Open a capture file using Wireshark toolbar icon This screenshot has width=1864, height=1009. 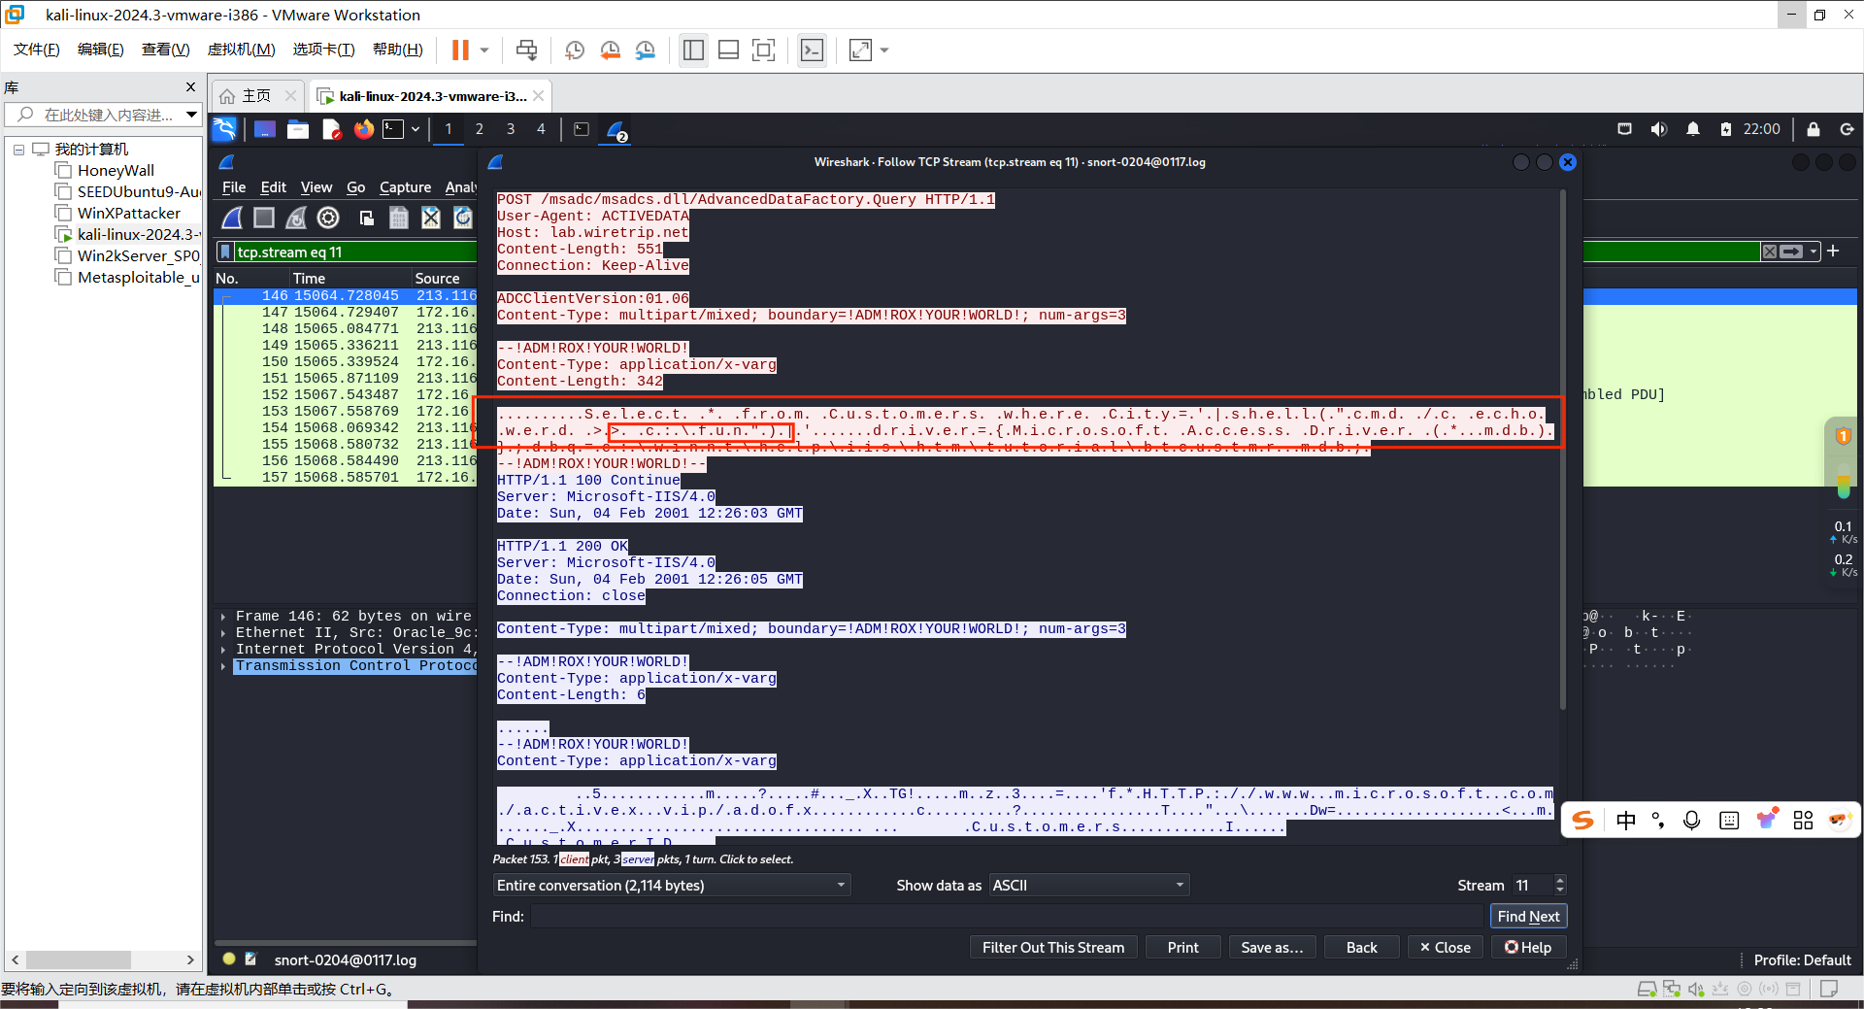click(x=366, y=218)
